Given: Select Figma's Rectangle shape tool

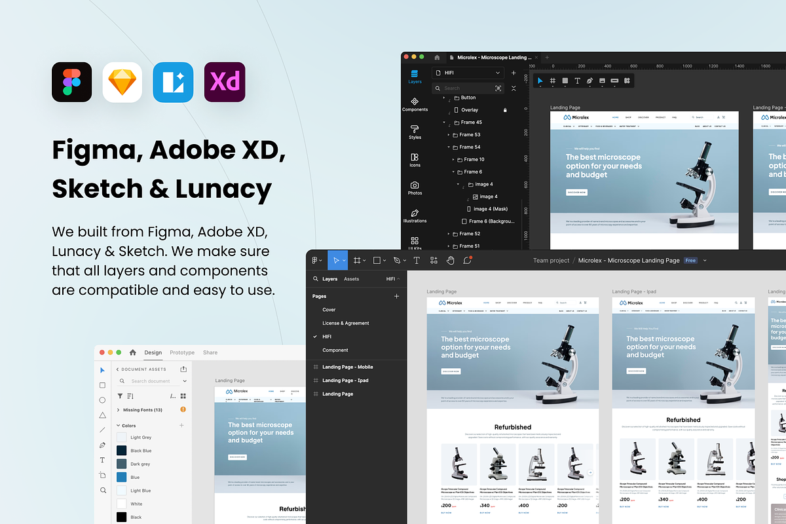Looking at the screenshot, I should click(377, 260).
